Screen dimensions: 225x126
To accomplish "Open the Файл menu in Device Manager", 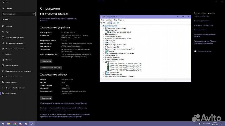I will click(102, 20).
